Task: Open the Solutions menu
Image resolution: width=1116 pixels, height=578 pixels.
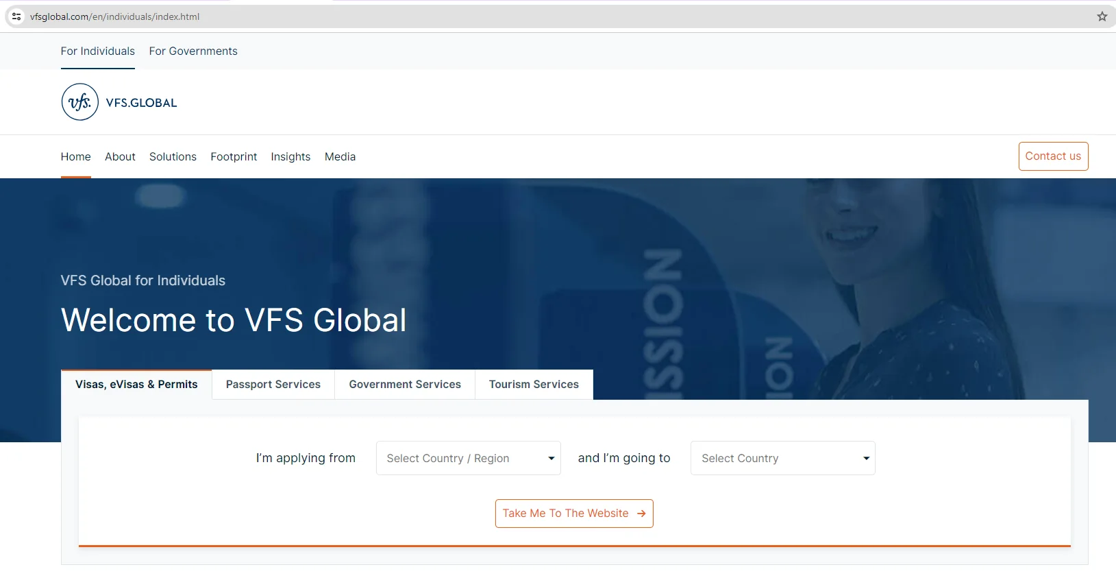Action: pyautogui.click(x=173, y=157)
